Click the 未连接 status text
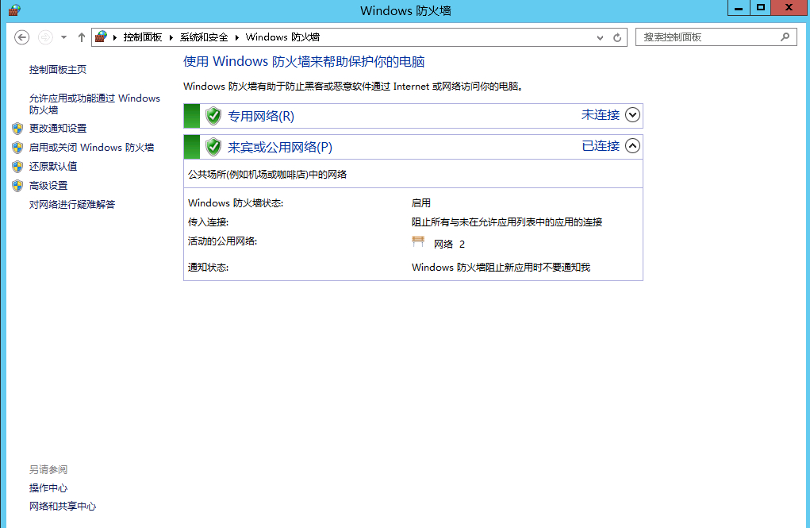Image resolution: width=810 pixels, height=528 pixels. click(601, 115)
